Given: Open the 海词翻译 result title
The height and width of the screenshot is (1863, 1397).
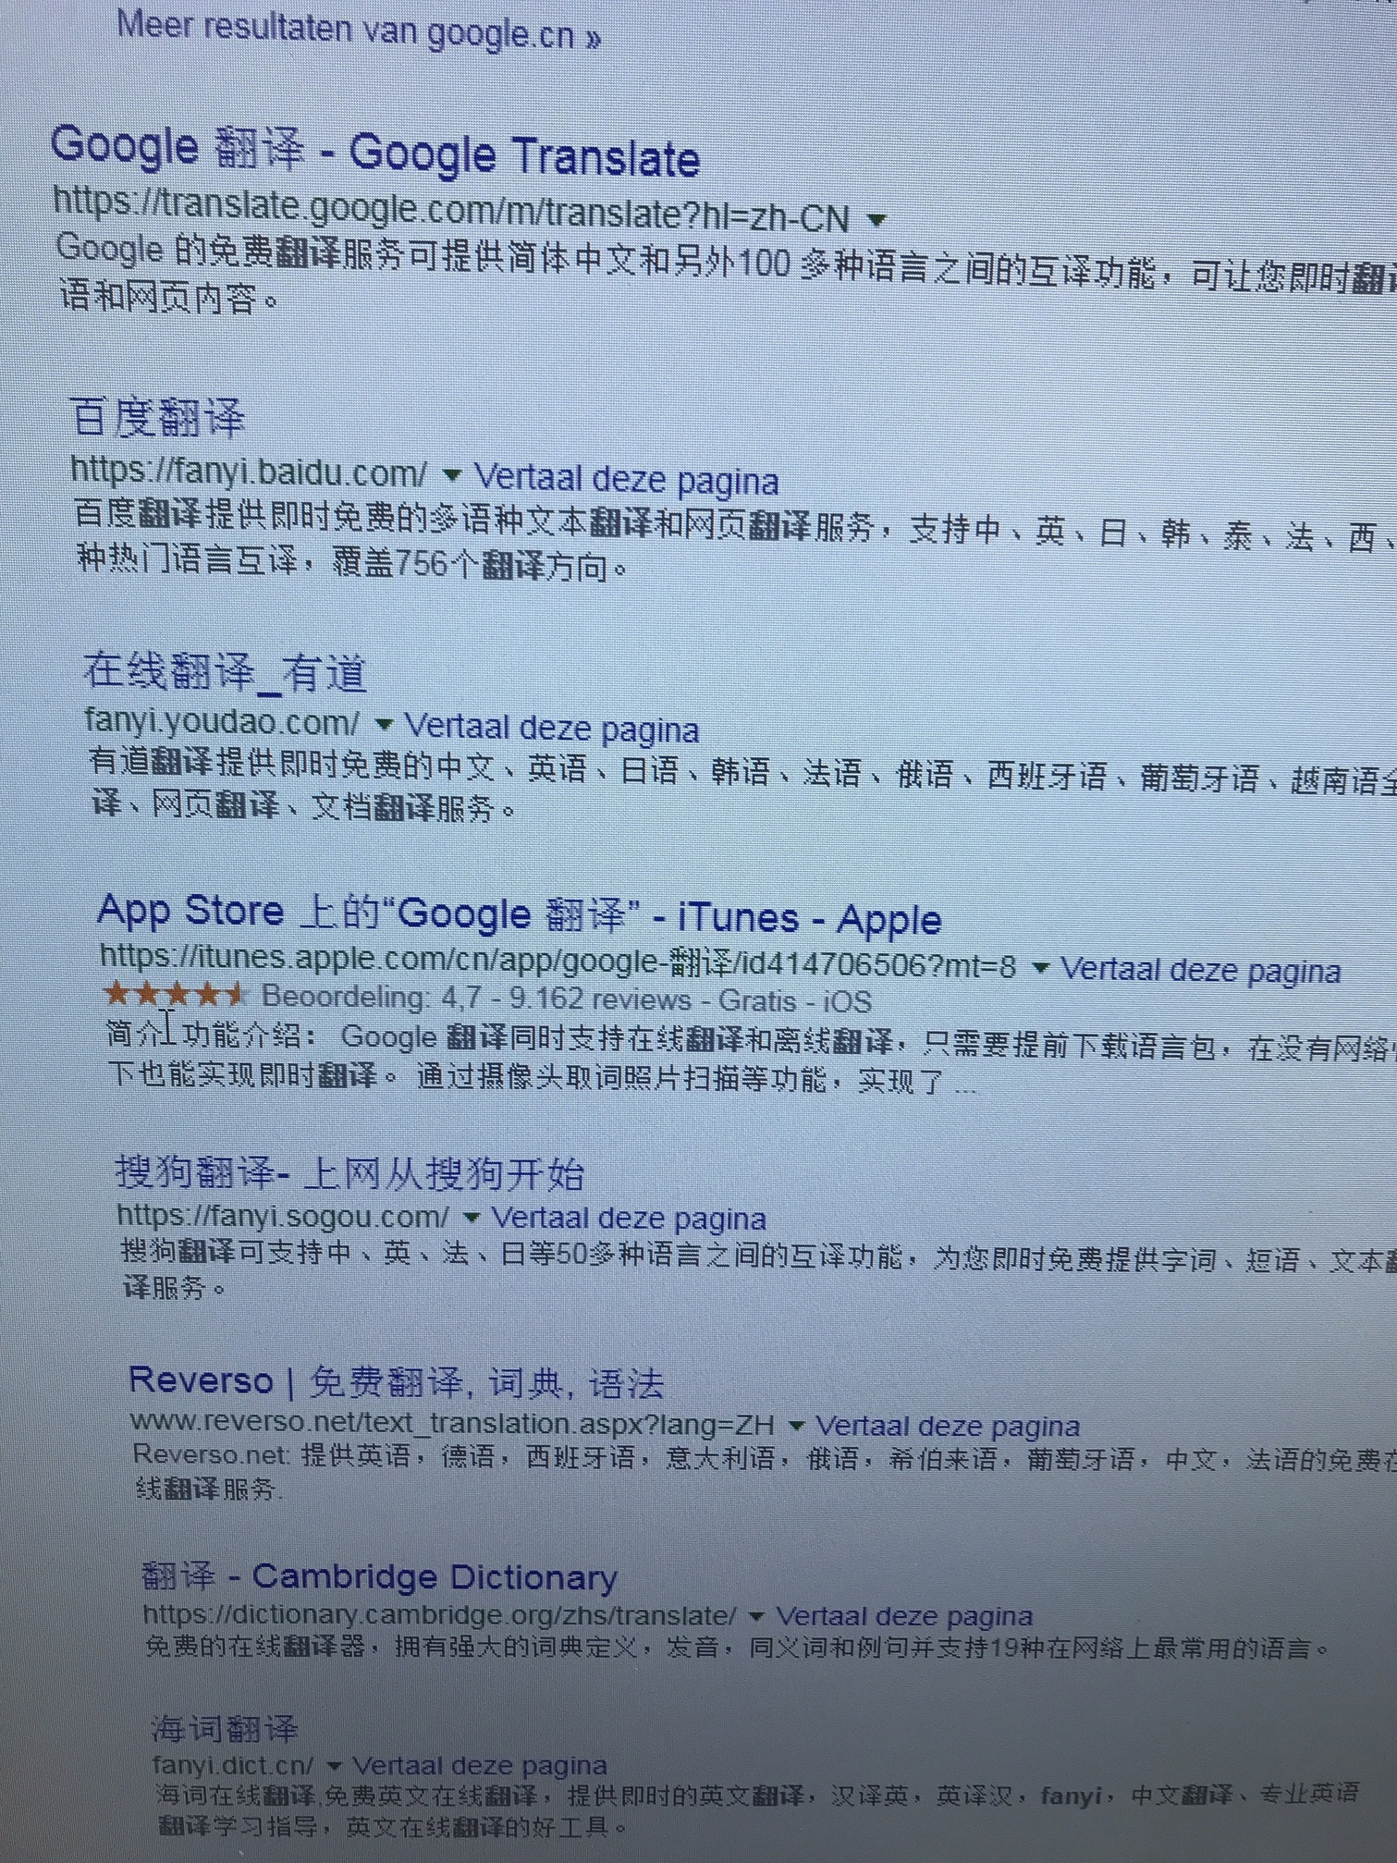Looking at the screenshot, I should click(225, 1727).
